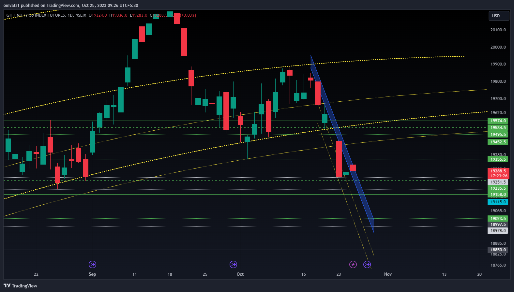Open the purple event marker above Sep
Viewport: 514px width, 292px height.
92,264
